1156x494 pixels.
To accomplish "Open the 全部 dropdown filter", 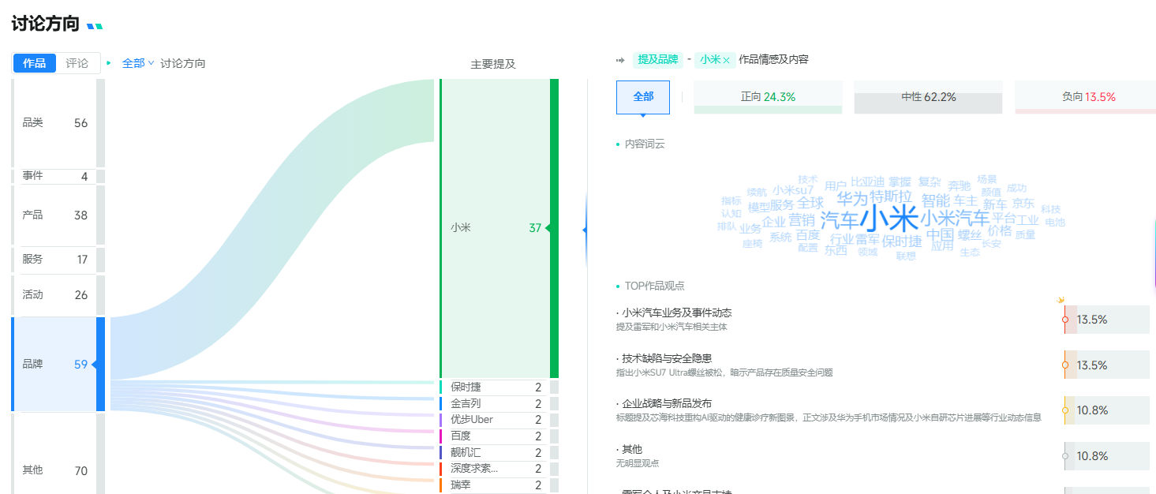I will point(138,63).
